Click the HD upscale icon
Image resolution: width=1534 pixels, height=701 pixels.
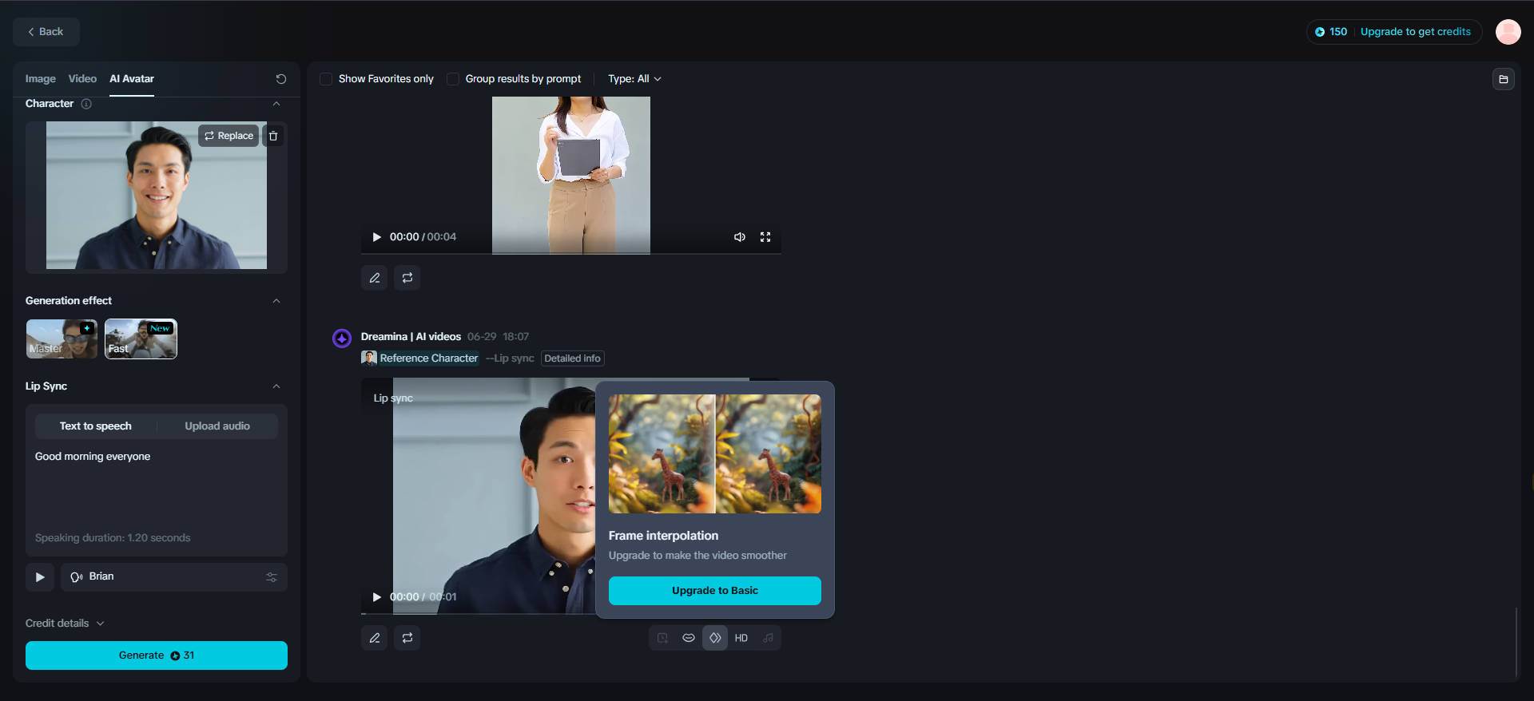pos(741,638)
